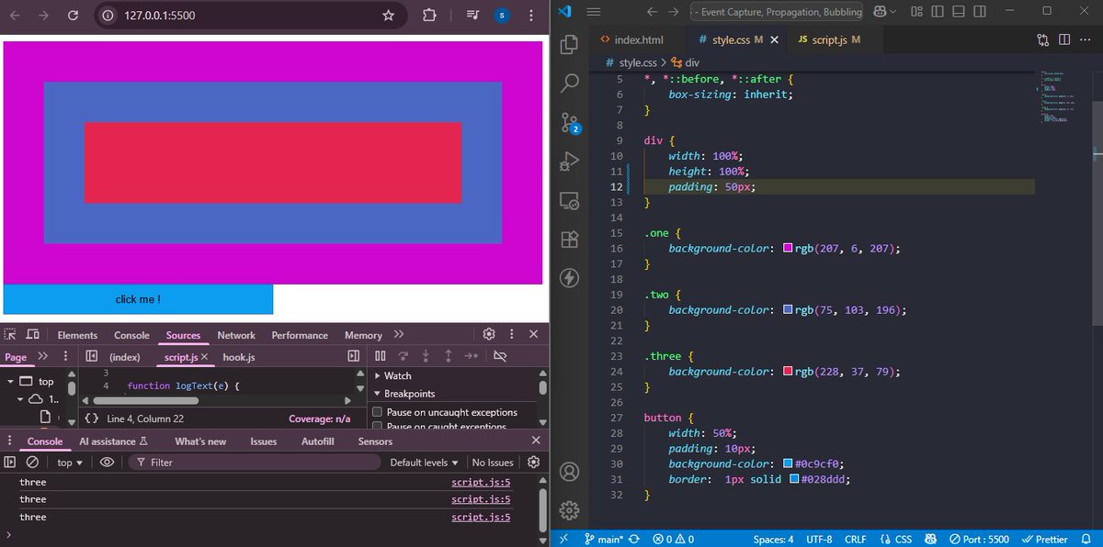
Task: Open Run and Debug view icon
Action: tap(569, 162)
